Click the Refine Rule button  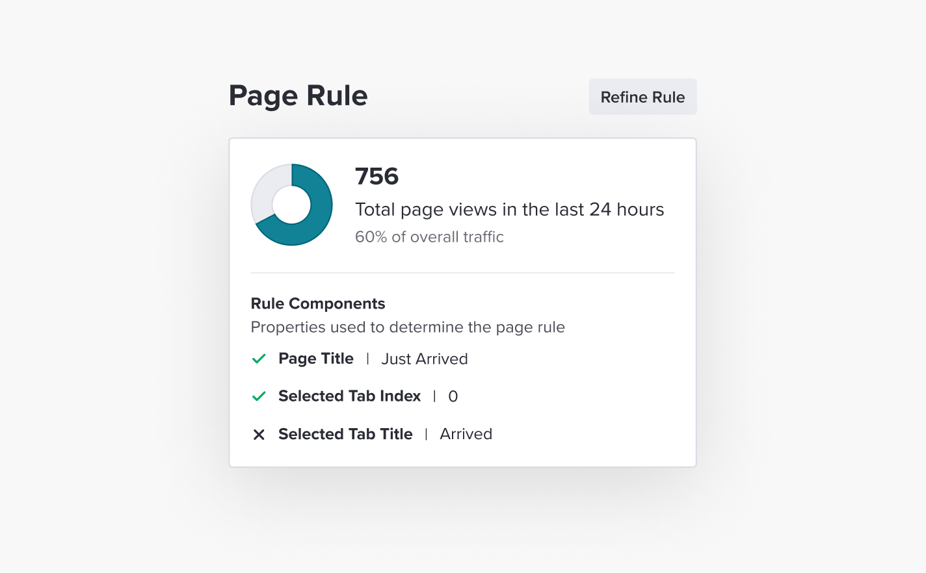coord(642,96)
